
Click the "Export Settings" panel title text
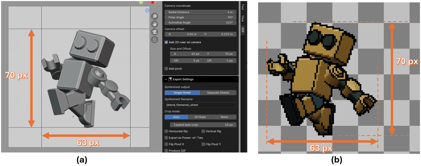point(183,79)
